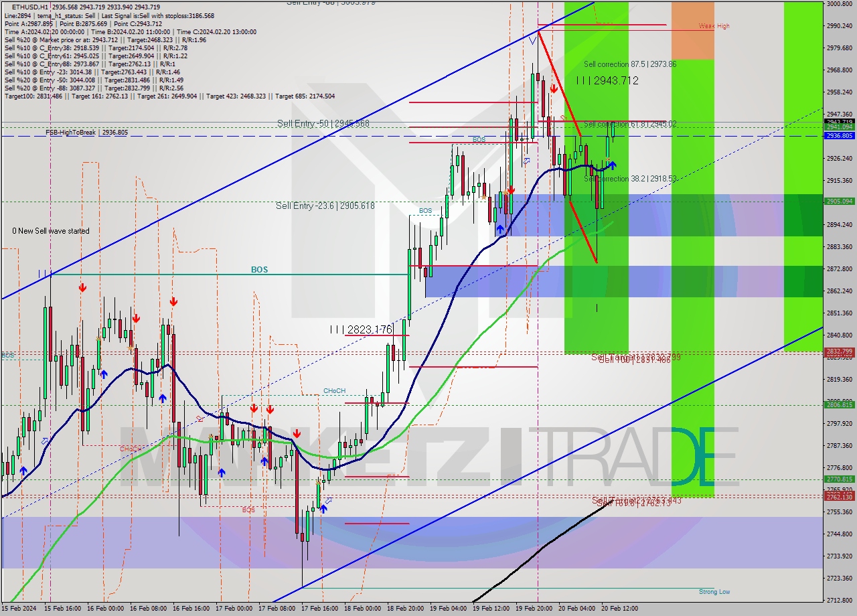Select Sell correction 87.5 | 2973.86 label
The height and width of the screenshot is (616, 857).
(630, 64)
